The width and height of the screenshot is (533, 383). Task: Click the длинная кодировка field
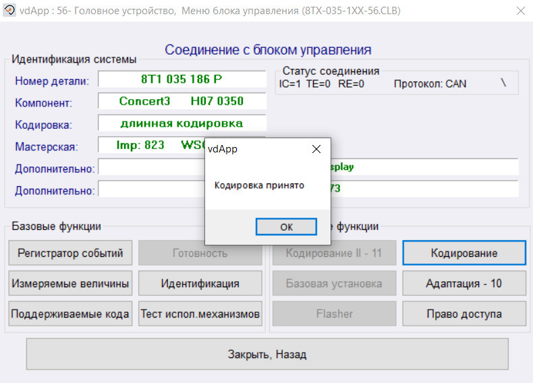click(x=182, y=123)
